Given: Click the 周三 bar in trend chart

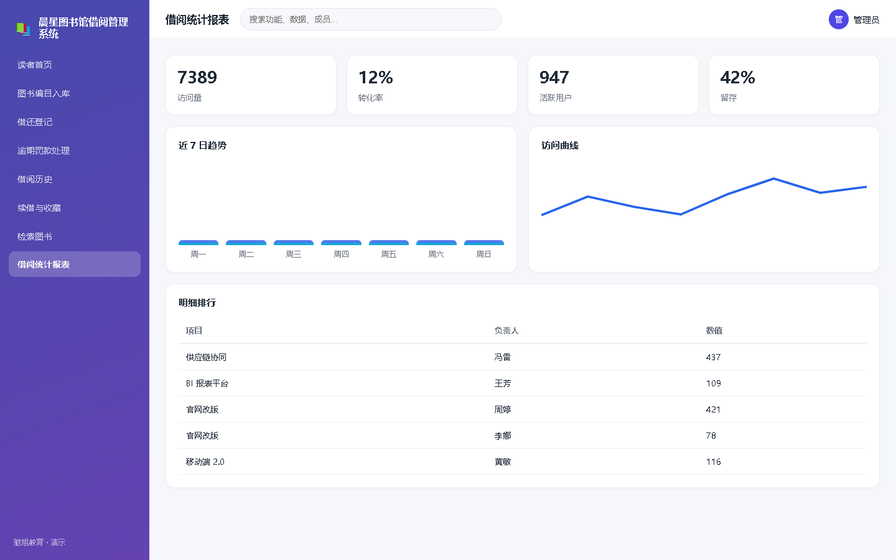Looking at the screenshot, I should pyautogui.click(x=294, y=243).
